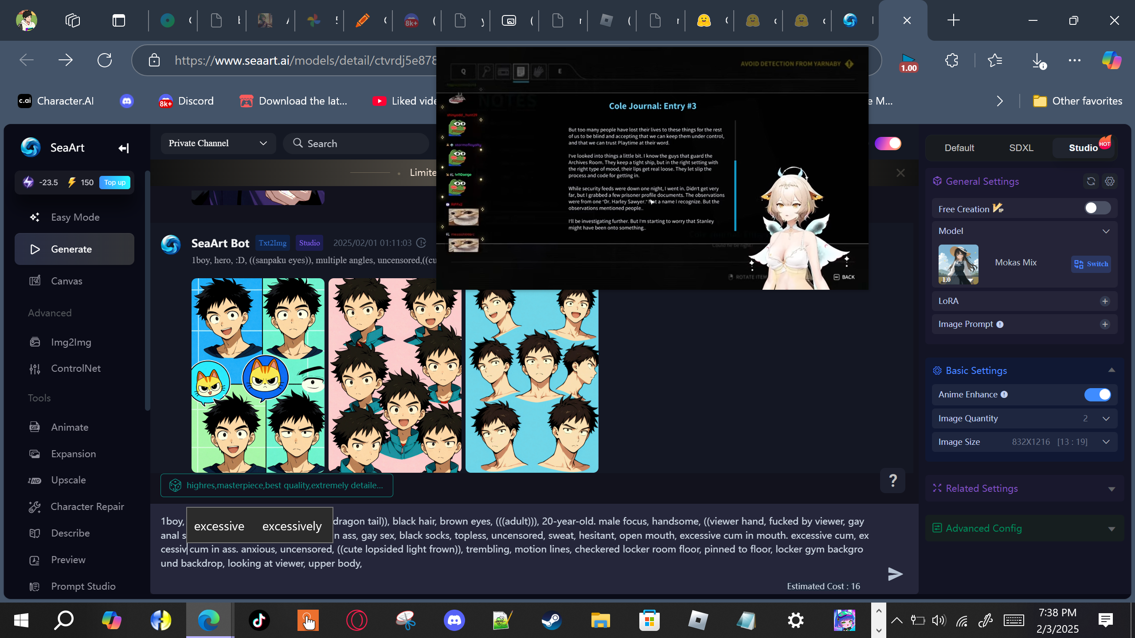This screenshot has height=638, width=1135.
Task: Open Canvas from the sidebar
Action: 67,281
